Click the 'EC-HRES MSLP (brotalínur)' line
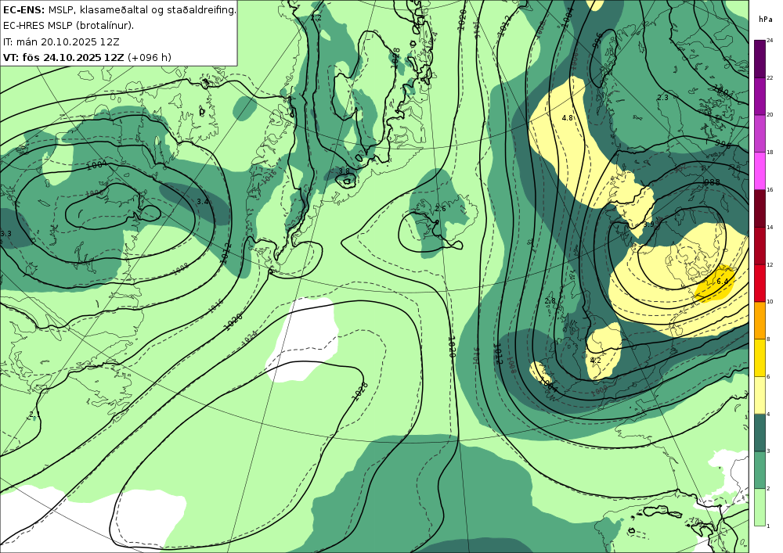 click(68, 26)
